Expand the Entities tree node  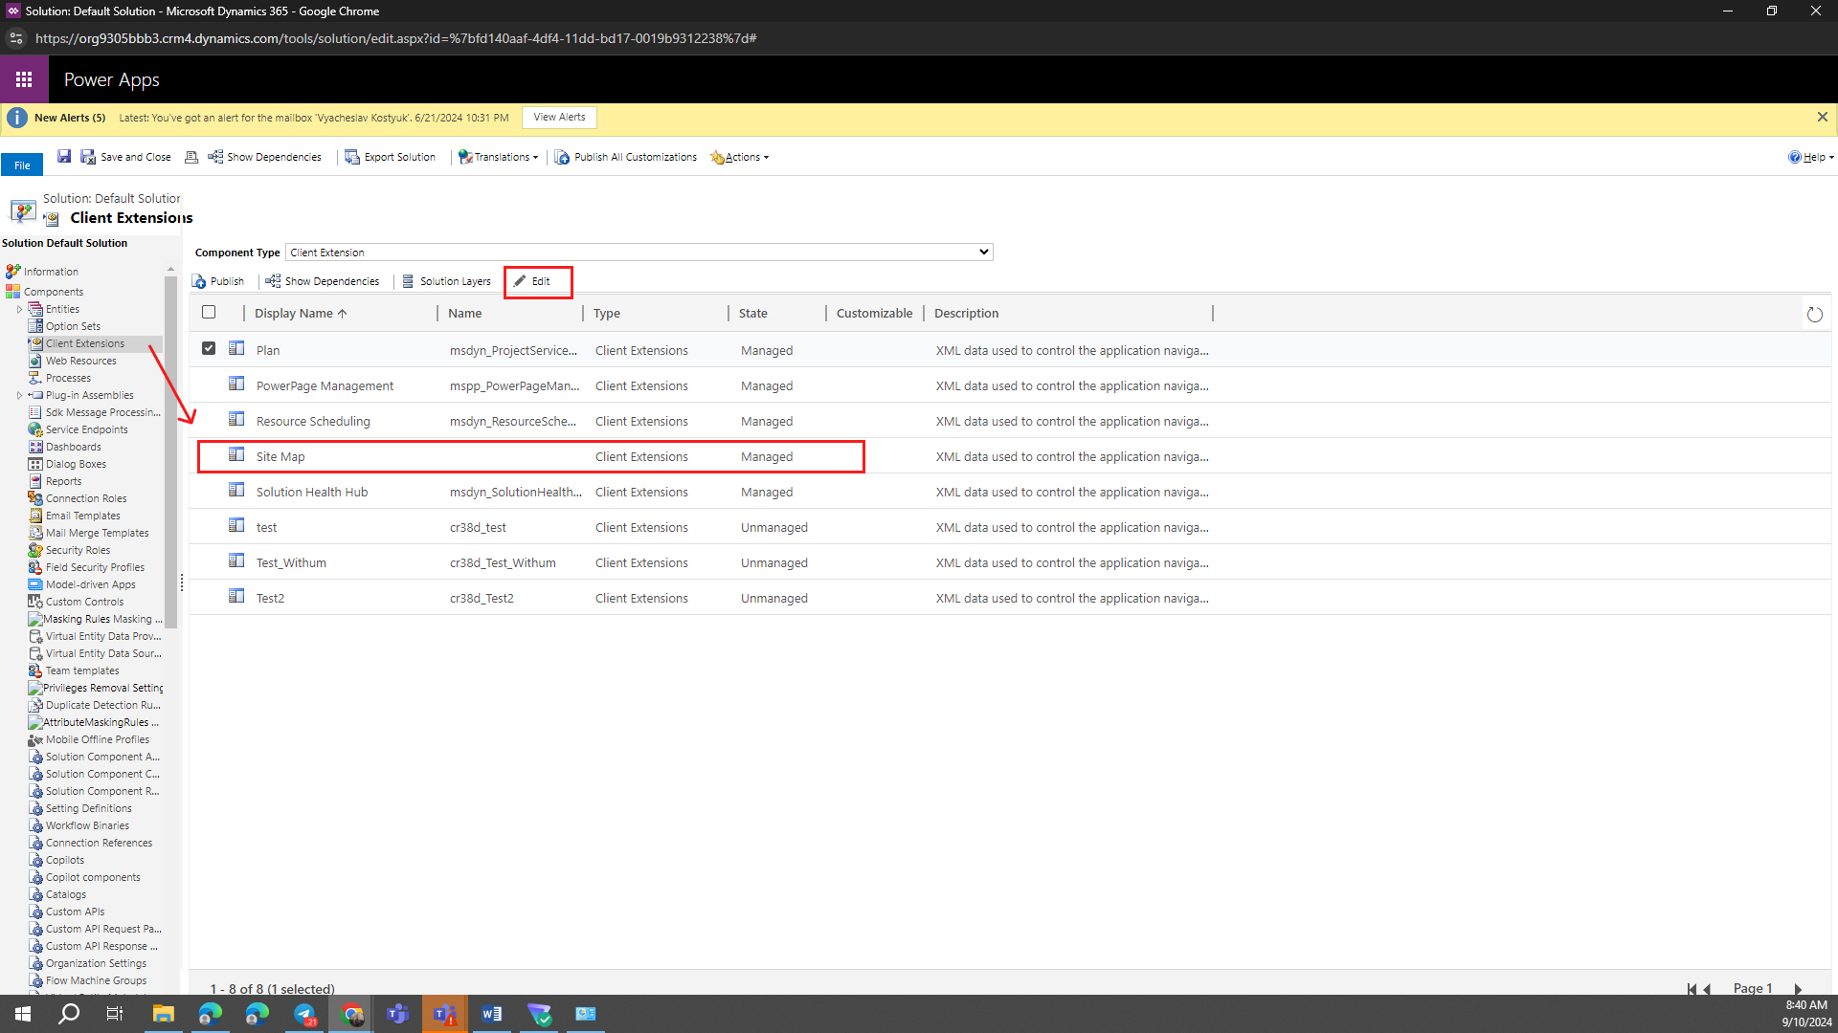pos(19,309)
